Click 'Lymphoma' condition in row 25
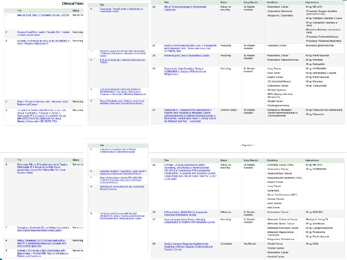This screenshot has height=260, width=347. tap(273, 191)
